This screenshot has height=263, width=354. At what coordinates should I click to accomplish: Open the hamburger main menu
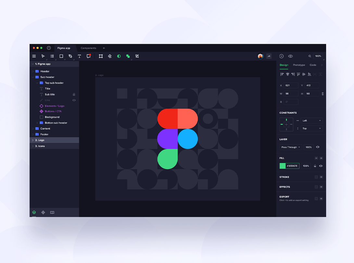coord(34,56)
